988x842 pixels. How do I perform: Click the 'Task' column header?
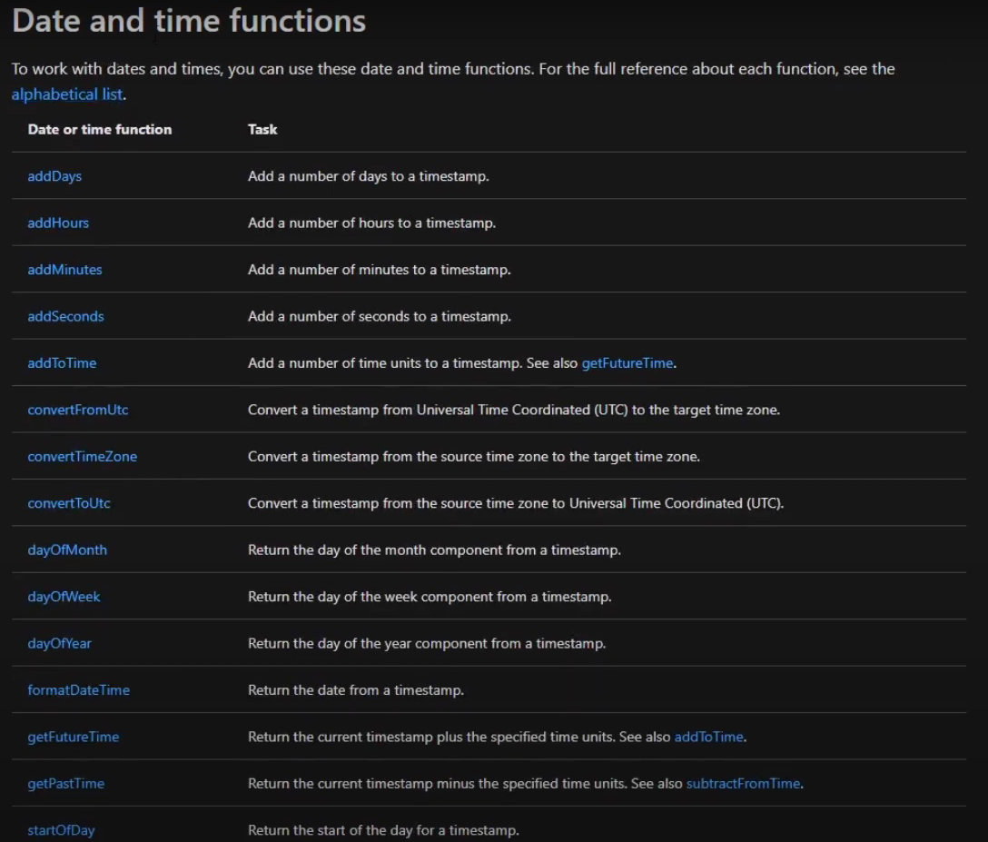pyautogui.click(x=262, y=129)
